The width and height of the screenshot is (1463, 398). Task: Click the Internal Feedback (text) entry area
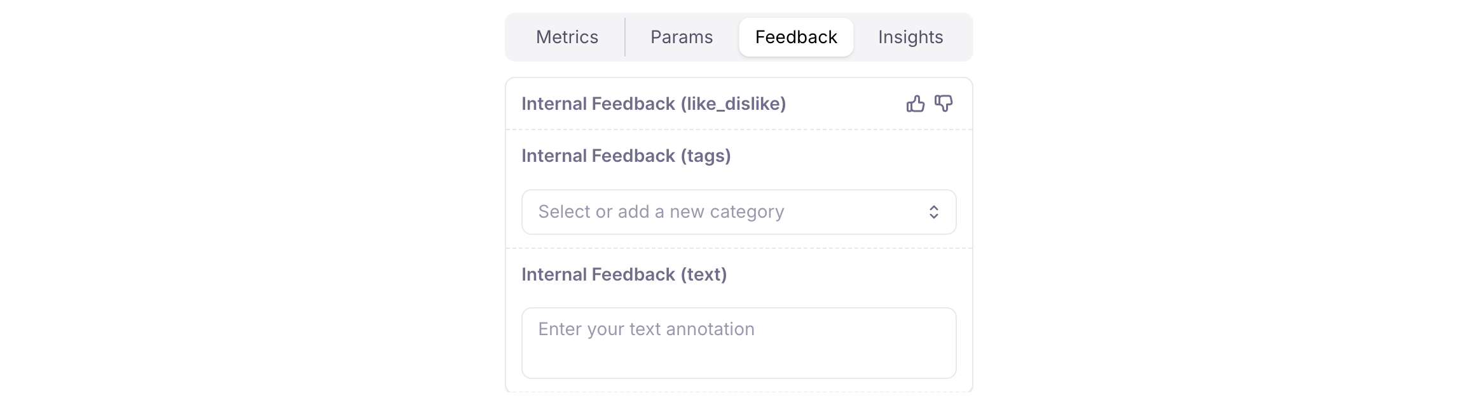coord(738,343)
